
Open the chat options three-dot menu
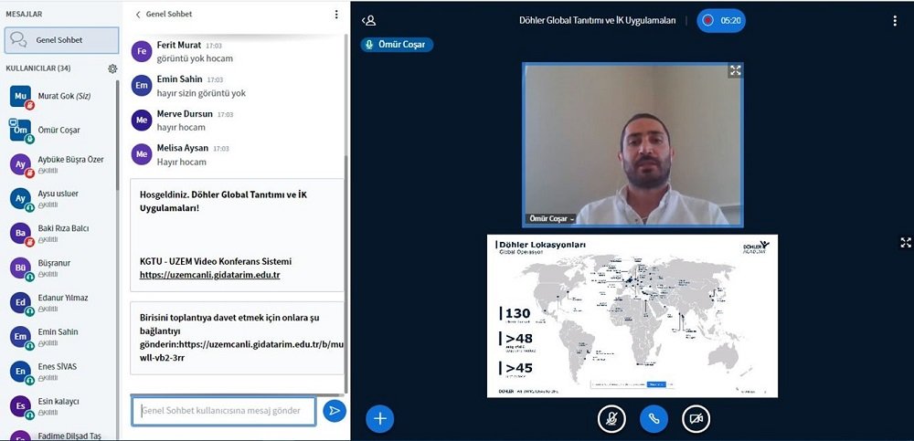tap(336, 14)
